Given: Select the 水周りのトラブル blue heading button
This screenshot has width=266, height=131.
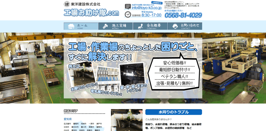Looking at the screenshot, I should pyautogui.click(x=174, y=112).
